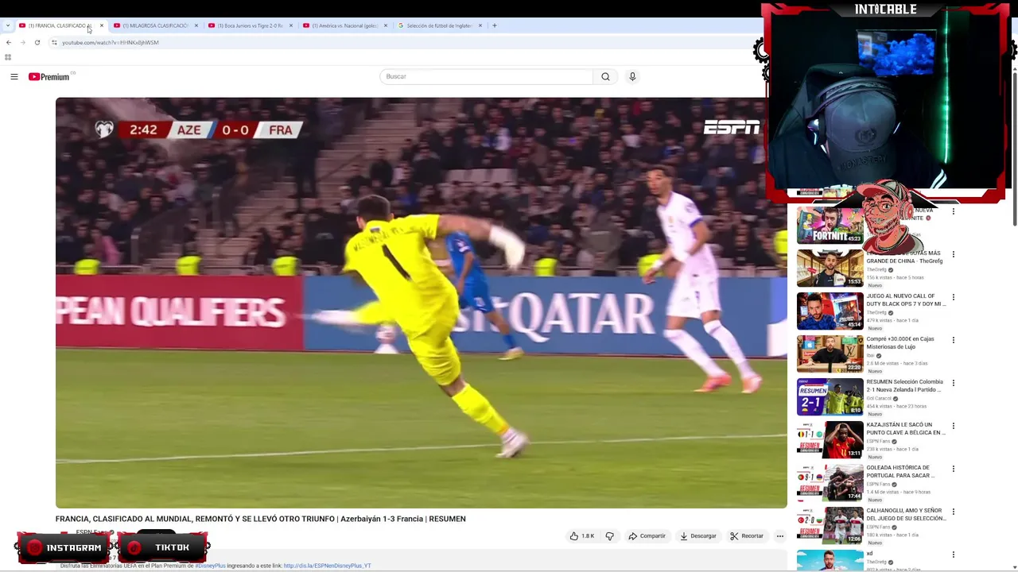Close the Boca Juniors vs Tigre tab
Image resolution: width=1018 pixels, height=572 pixels.
pyautogui.click(x=290, y=25)
